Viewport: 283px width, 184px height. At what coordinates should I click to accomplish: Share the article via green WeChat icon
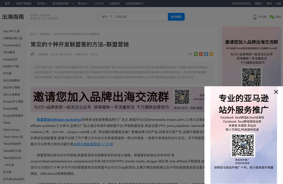coord(196,54)
